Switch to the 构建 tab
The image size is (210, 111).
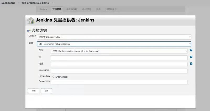click(98, 9)
